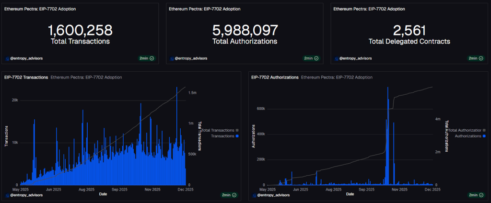Select the 2,561 Total Delegated Contracts counter
Viewport: 491px width, 203px height.
point(409,31)
